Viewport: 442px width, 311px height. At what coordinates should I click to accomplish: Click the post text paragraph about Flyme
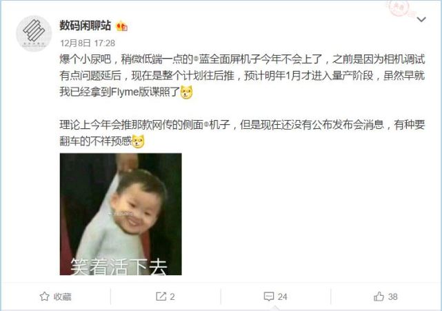[x=242, y=76]
